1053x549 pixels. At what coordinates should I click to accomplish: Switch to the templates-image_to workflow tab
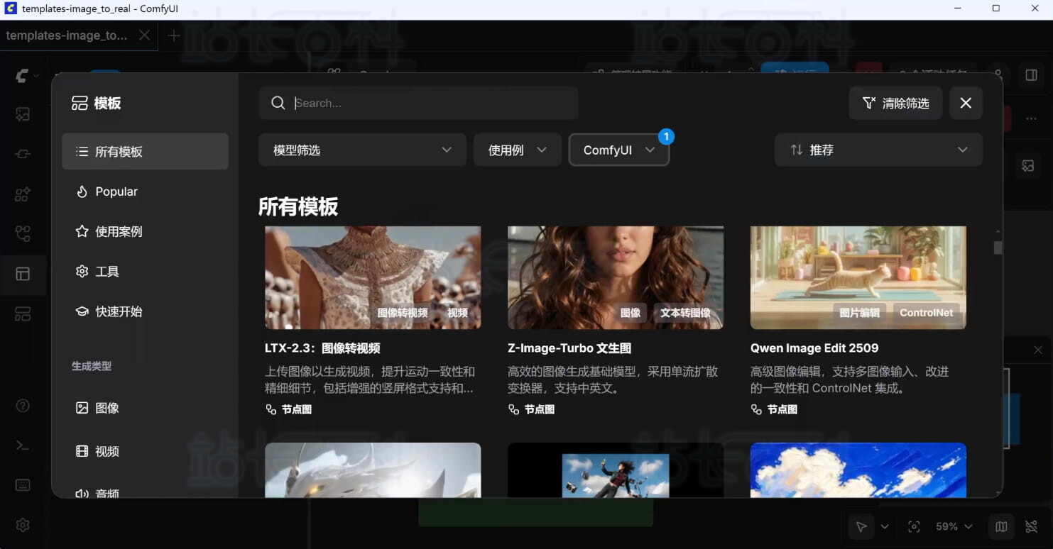coord(67,35)
